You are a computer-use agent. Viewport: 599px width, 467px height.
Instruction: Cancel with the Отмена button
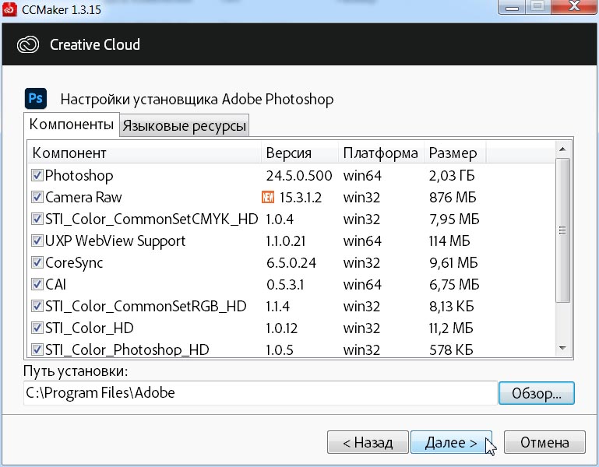click(x=544, y=443)
